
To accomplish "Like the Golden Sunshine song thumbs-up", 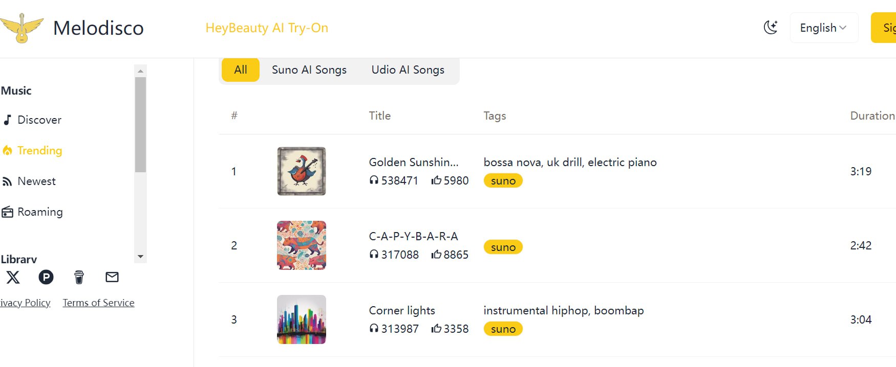I will point(436,180).
